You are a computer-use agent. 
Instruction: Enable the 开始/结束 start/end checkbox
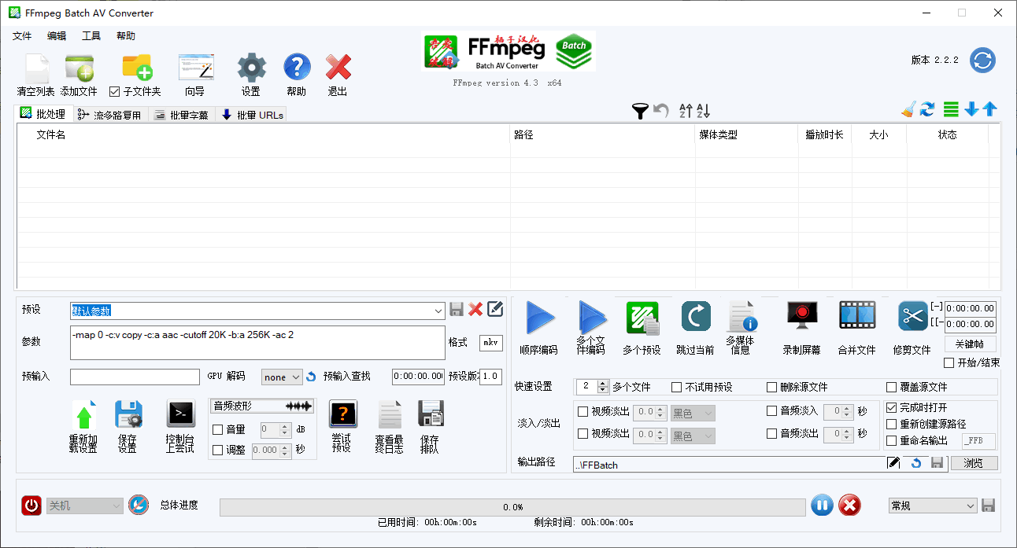(x=949, y=363)
